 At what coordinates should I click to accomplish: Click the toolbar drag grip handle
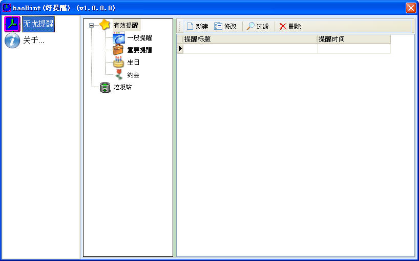[180, 26]
